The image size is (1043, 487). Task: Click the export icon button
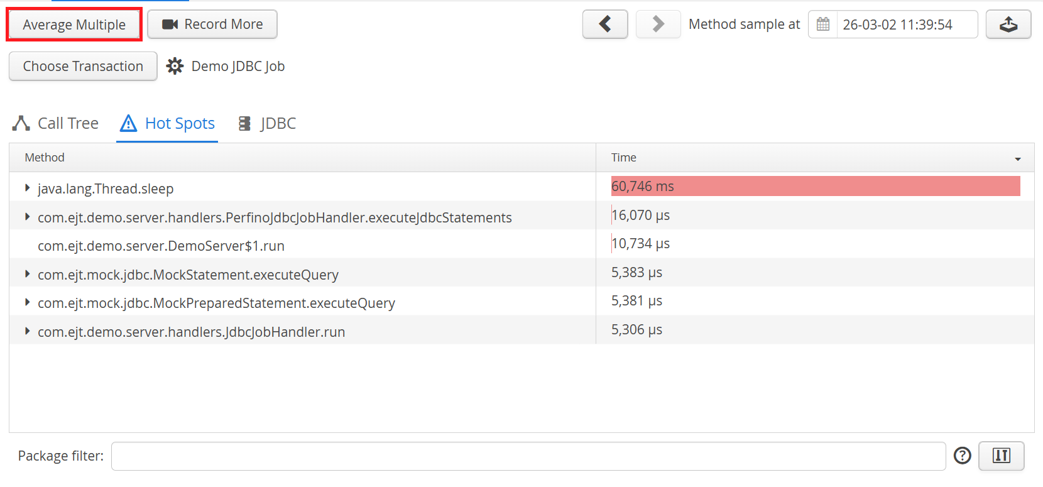coord(1008,25)
